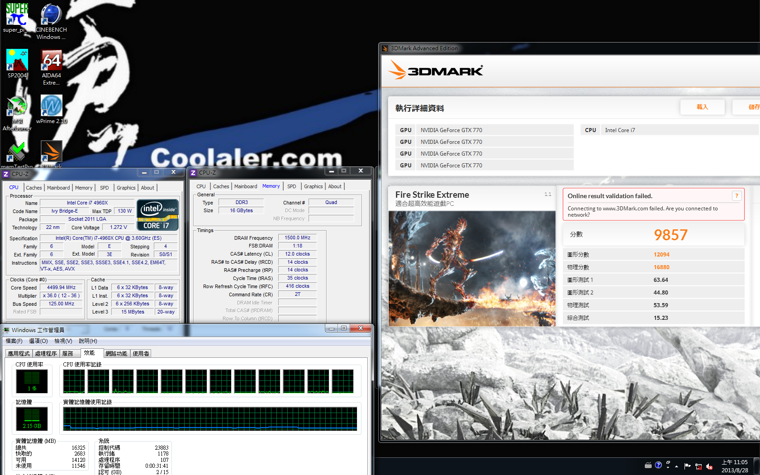Open the SP2004 desktop icon
760x475 pixels.
coord(17,63)
